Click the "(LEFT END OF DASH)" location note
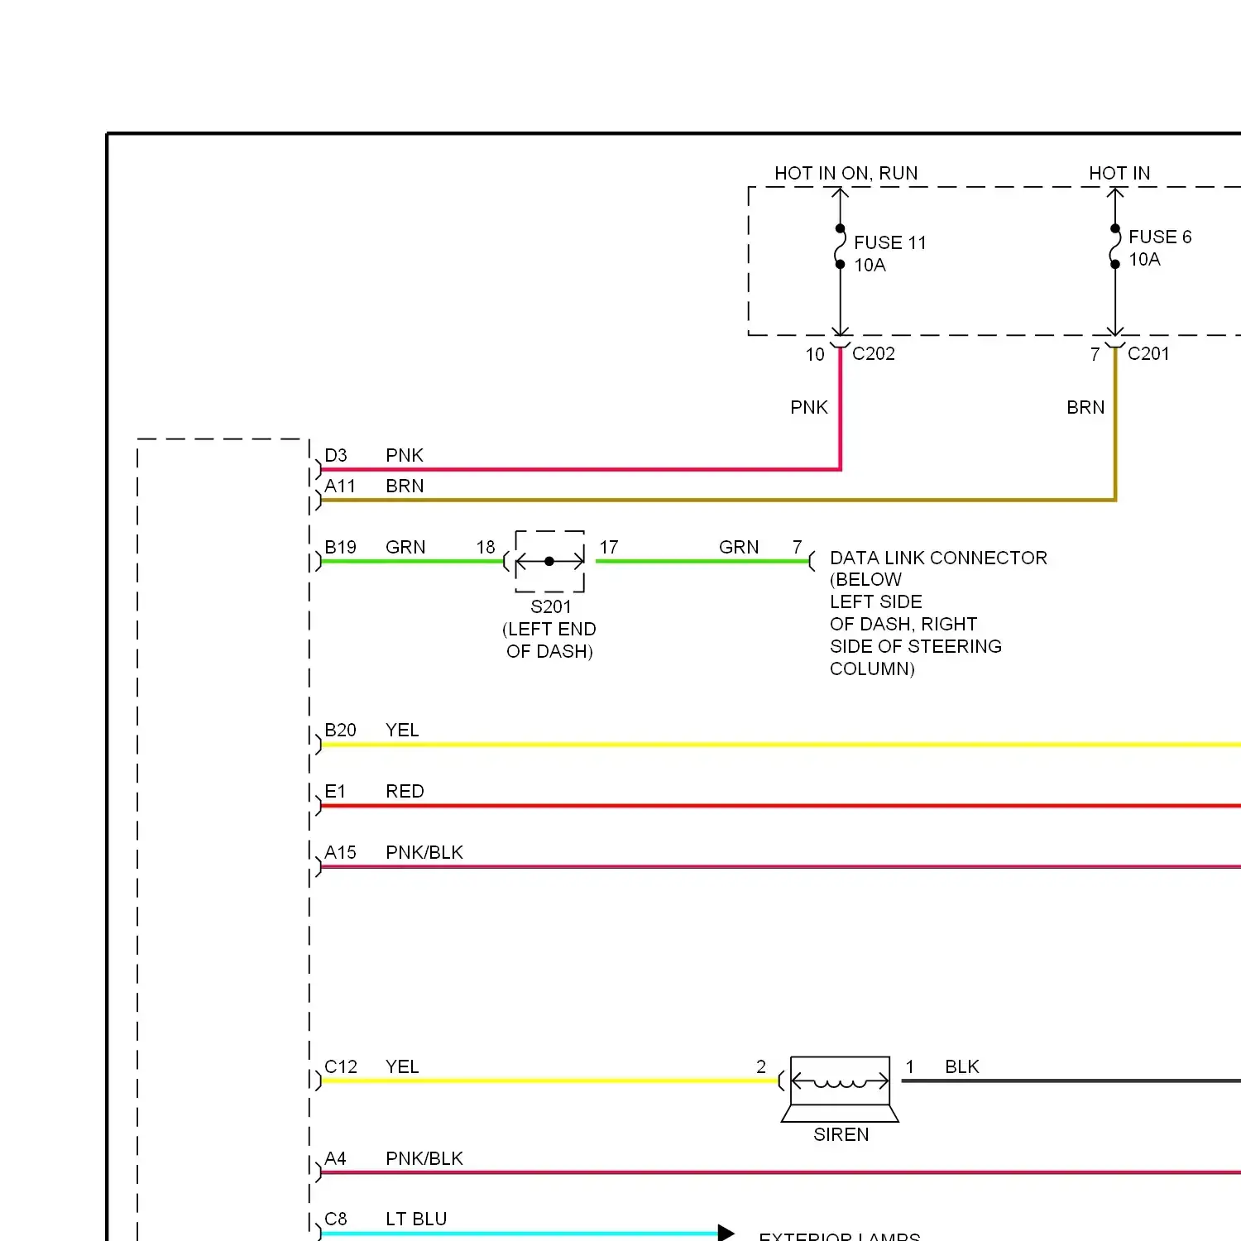The height and width of the screenshot is (1241, 1241). pyautogui.click(x=549, y=640)
